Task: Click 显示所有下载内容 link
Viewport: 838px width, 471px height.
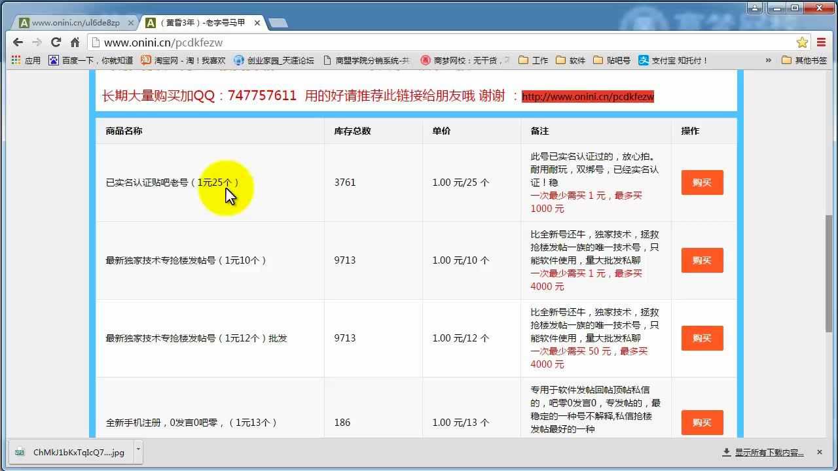Action: (769, 452)
